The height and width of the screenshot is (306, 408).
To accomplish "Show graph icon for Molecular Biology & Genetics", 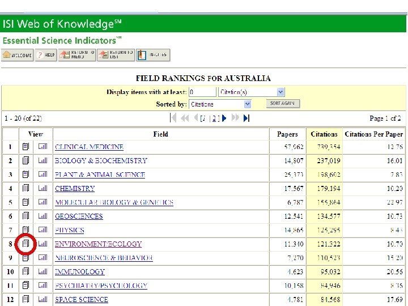I will (x=42, y=202).
